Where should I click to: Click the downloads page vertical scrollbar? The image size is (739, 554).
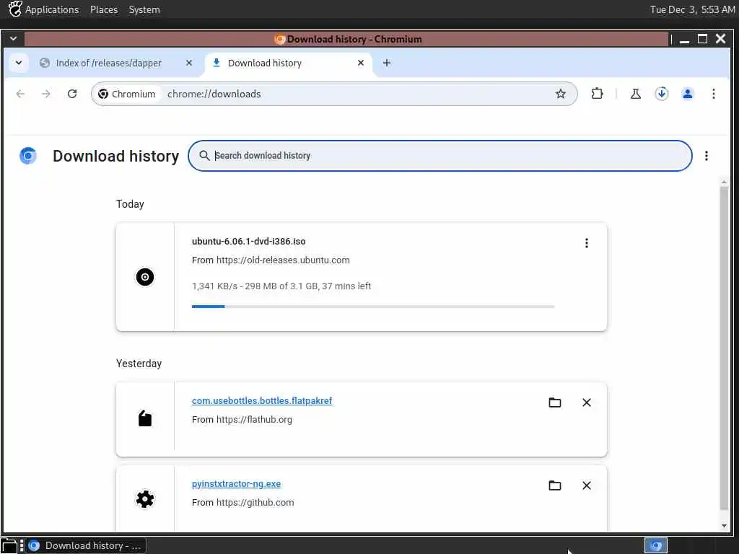(724, 348)
